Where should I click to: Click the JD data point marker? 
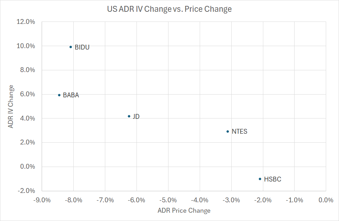(129, 116)
